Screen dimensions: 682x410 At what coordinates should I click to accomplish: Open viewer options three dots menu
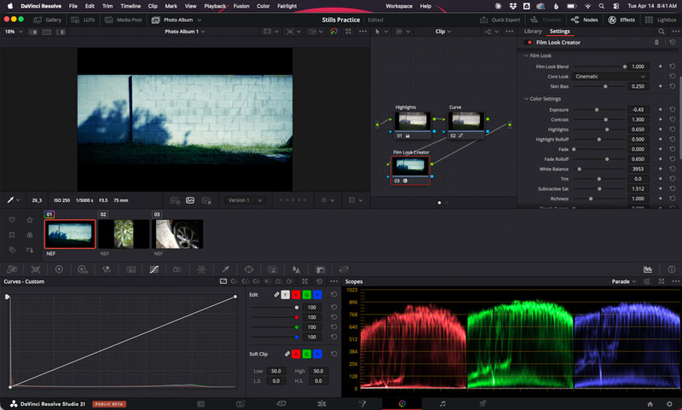(x=362, y=32)
